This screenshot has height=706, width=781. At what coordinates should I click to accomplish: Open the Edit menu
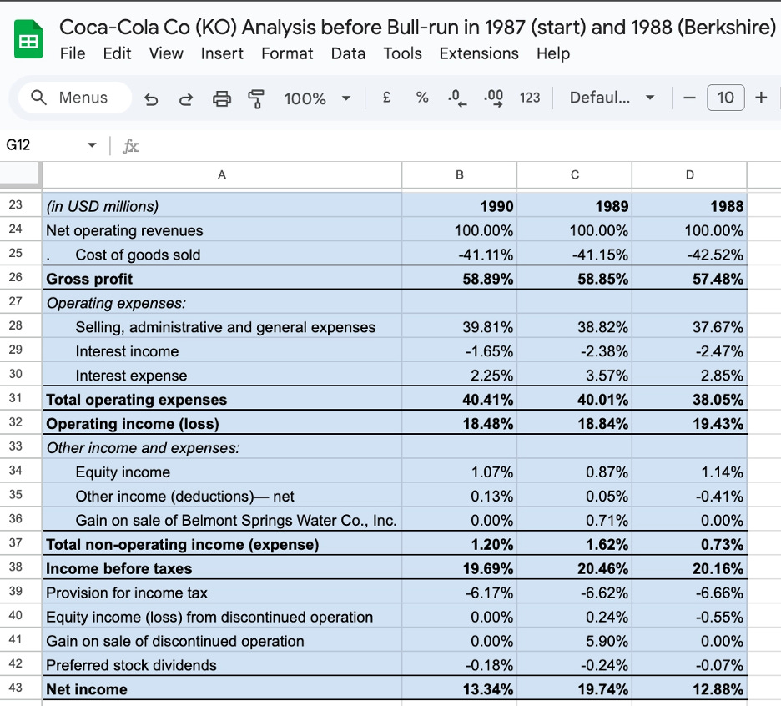click(117, 53)
